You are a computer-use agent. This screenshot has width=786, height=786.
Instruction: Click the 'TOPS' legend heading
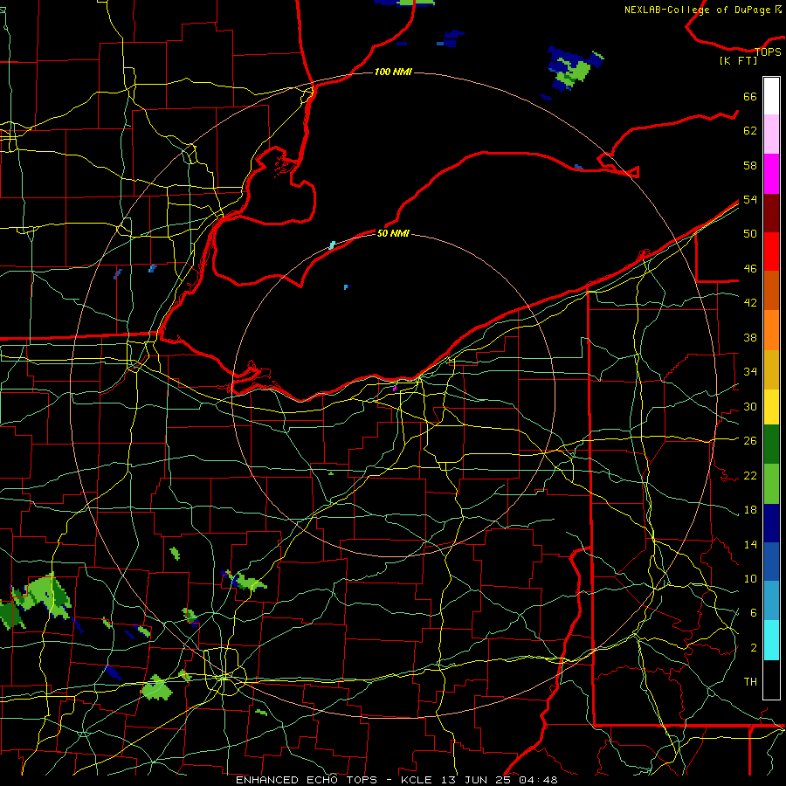[x=768, y=52]
